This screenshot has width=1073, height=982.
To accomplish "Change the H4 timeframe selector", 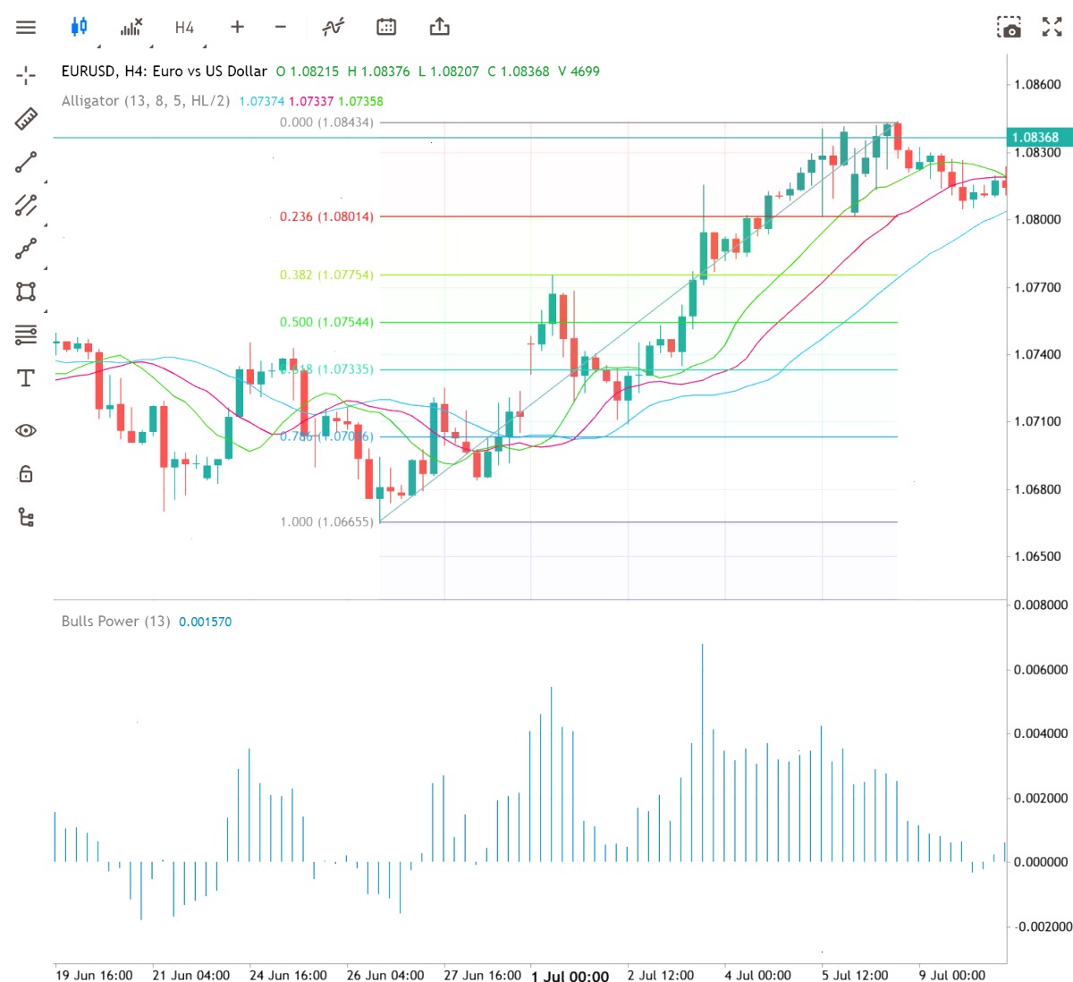I will click(x=184, y=28).
